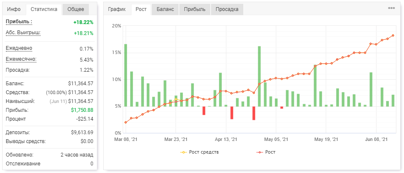Click the 2 часов назад updated value
The width and height of the screenshot is (404, 173).
(x=77, y=155)
